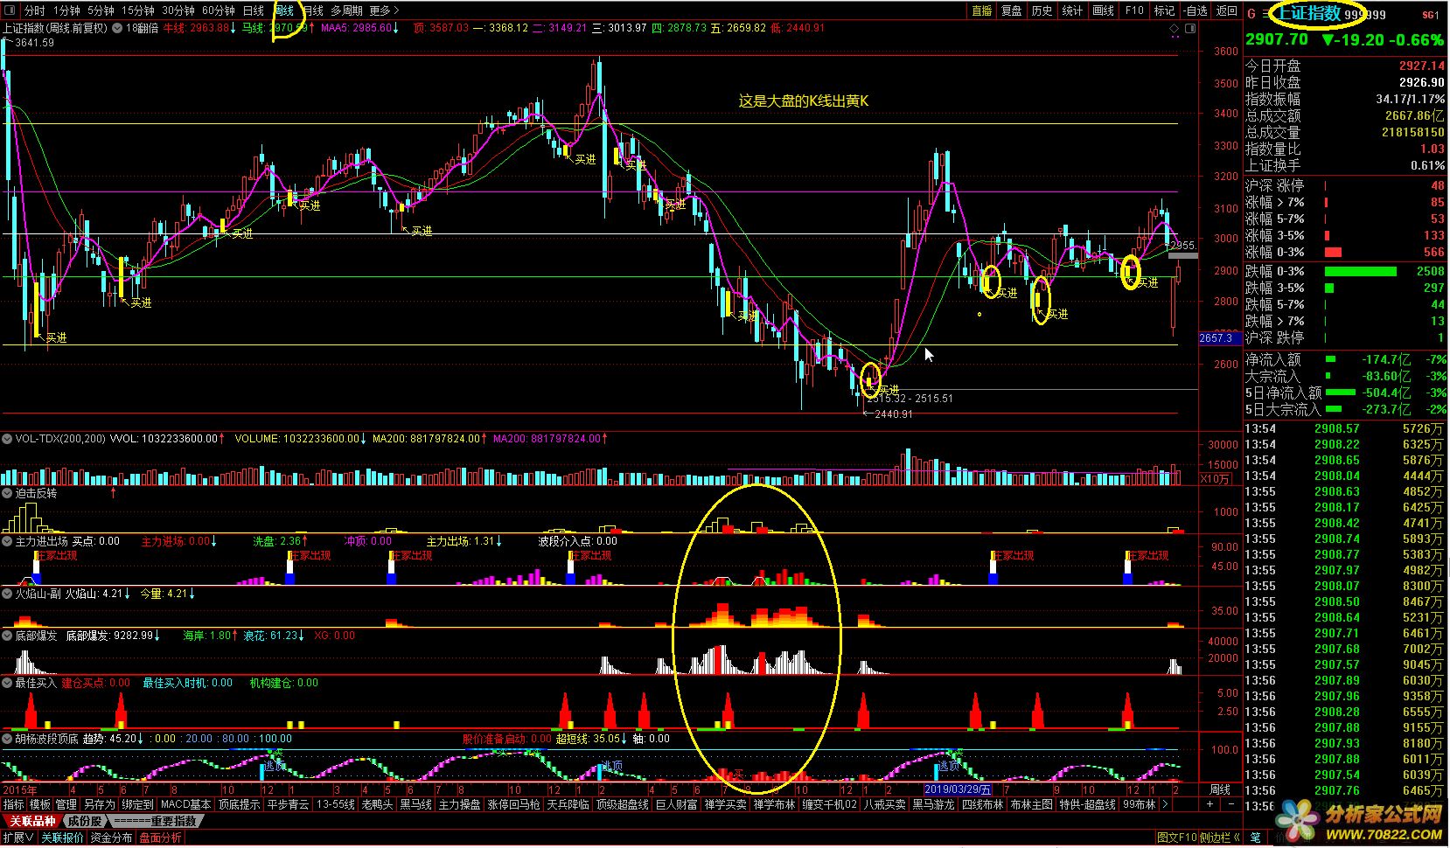Click the 火焰山-副 indicator pane icon

point(8,594)
